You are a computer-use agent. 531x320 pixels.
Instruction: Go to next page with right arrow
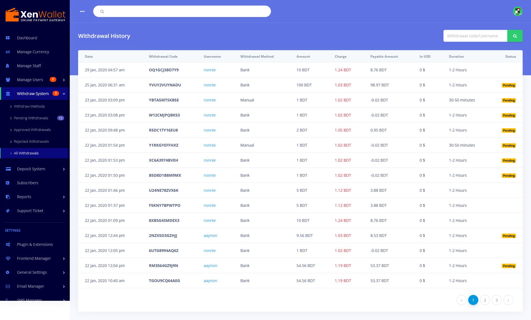pos(508,300)
